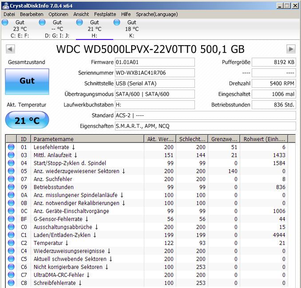Image resolution: width=301 pixels, height=288 pixels.
Task: Sort by the Rohwert column header
Action: [x=264, y=139]
